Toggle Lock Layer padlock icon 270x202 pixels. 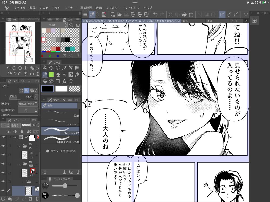coord(22,132)
